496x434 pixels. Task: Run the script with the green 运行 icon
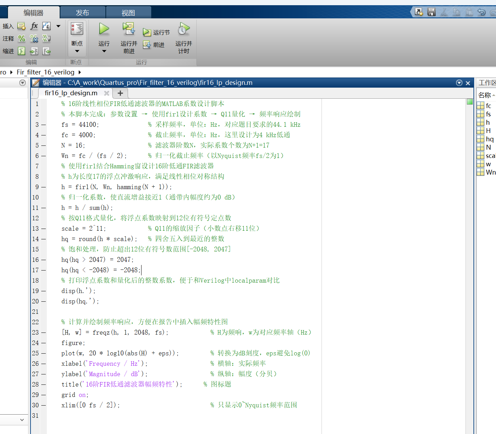104,29
